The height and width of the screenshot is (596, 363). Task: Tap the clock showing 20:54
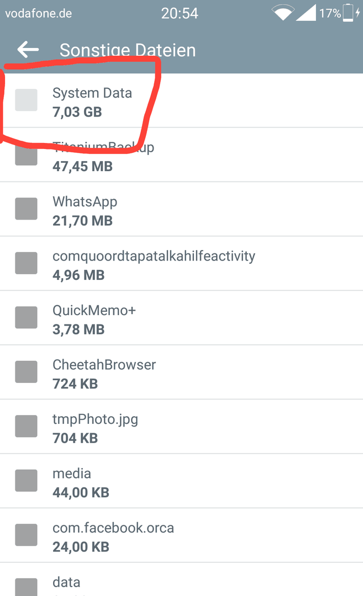click(180, 13)
